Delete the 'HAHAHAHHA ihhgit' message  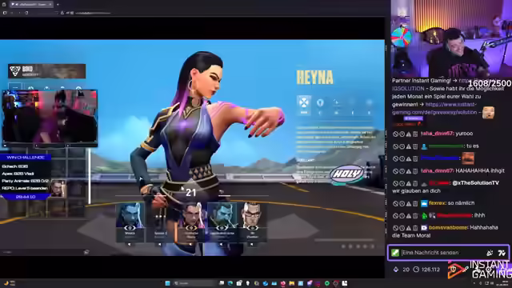[x=415, y=171]
